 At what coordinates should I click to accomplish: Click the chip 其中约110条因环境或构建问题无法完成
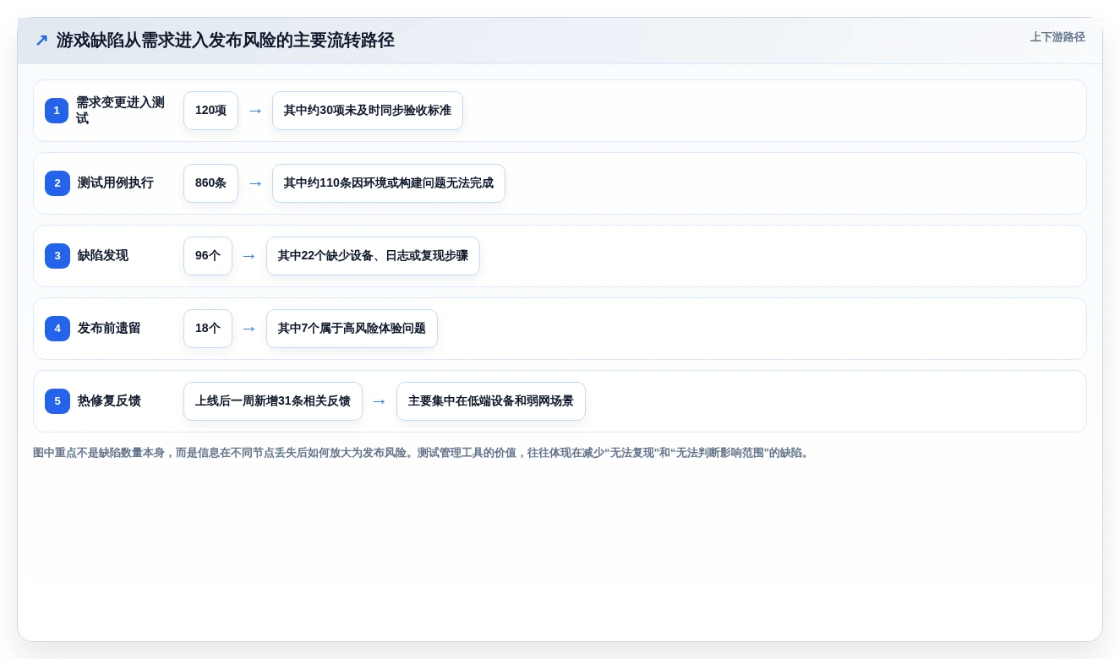[x=389, y=183]
